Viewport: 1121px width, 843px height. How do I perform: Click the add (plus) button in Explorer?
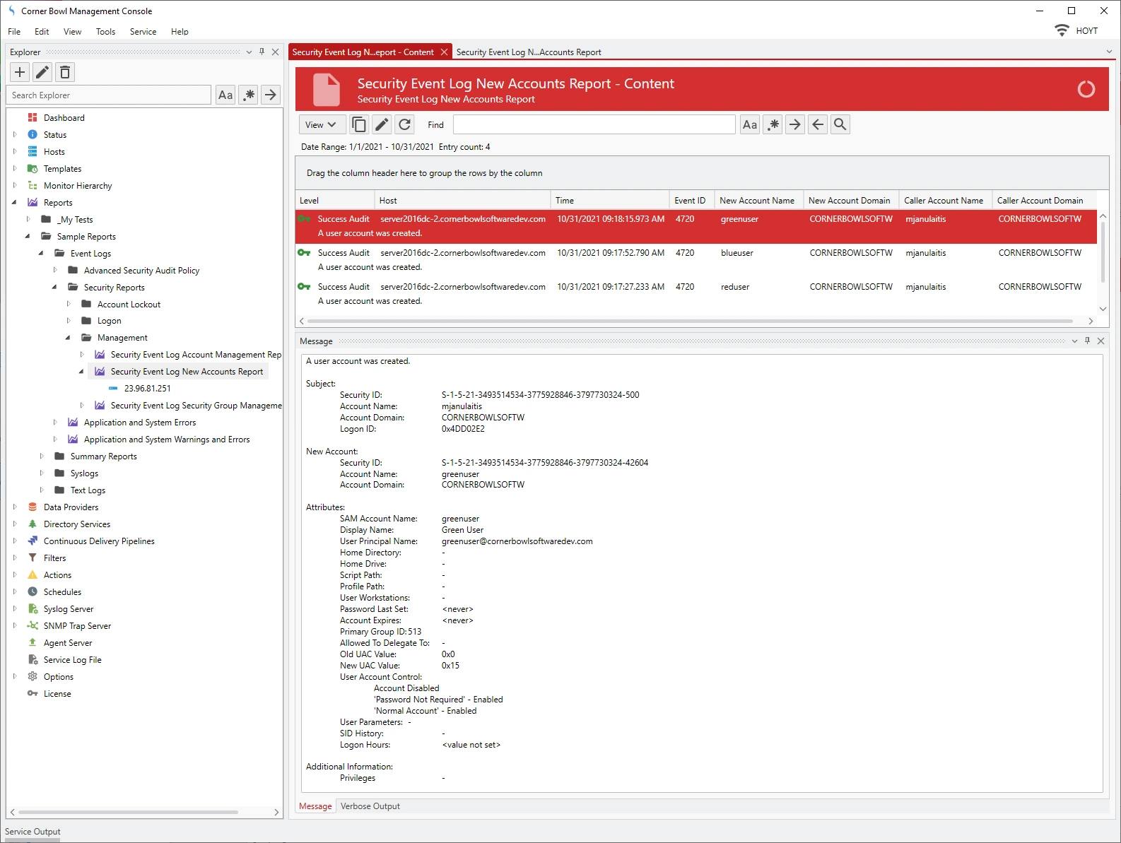tap(20, 72)
